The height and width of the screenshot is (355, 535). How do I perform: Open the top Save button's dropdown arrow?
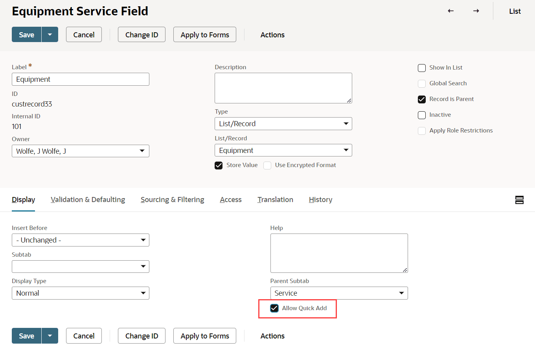pyautogui.click(x=50, y=35)
